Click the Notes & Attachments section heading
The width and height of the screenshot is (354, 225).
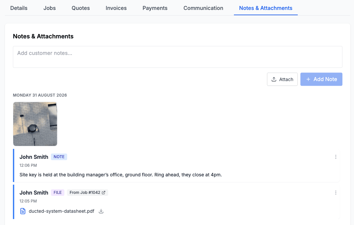coord(43,36)
